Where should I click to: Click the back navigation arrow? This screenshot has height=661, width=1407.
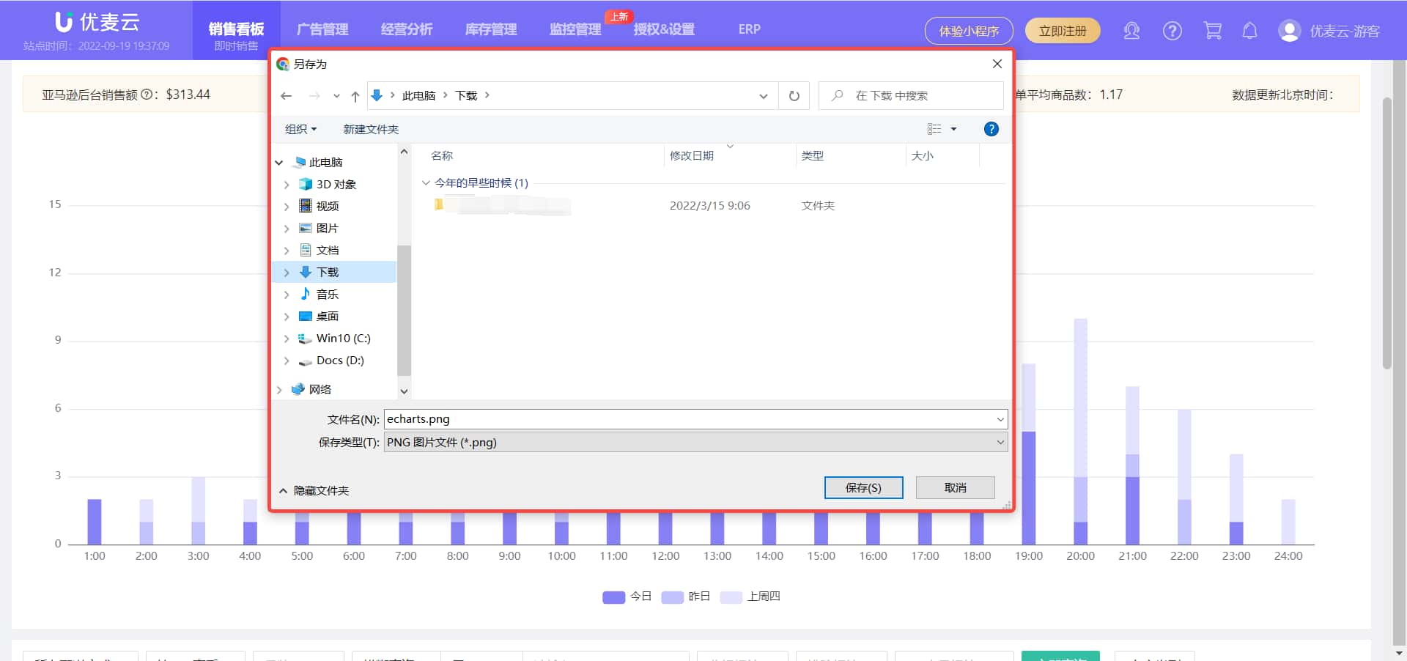[x=287, y=96]
